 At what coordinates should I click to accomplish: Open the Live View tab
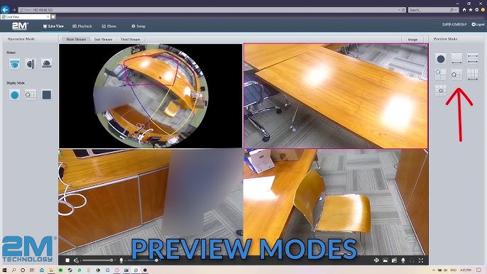(x=53, y=26)
